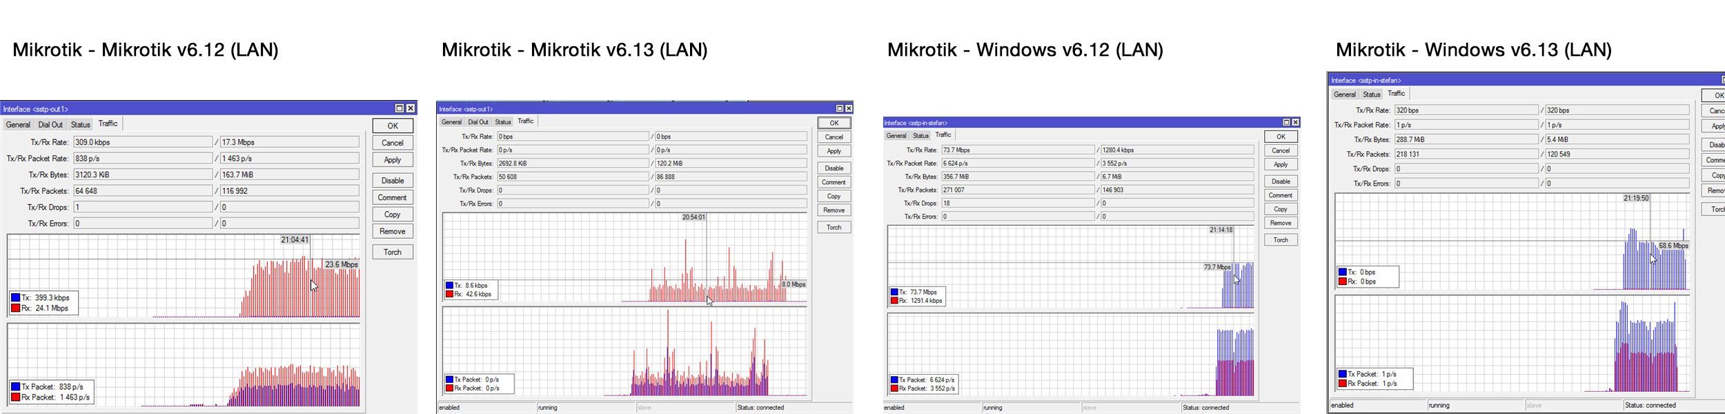Image resolution: width=1725 pixels, height=414 pixels.
Task: Click Apply in Mikrotik-Mikrotik v6.13 window
Action: 834,151
